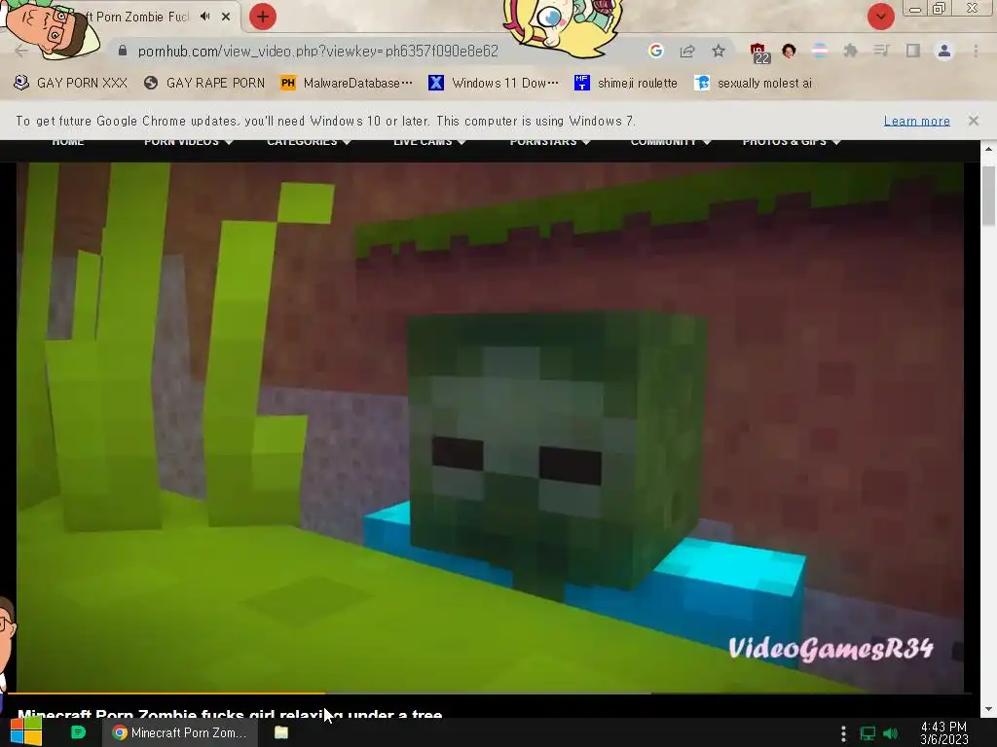Open the green chat bubble taskbar app

(78, 732)
